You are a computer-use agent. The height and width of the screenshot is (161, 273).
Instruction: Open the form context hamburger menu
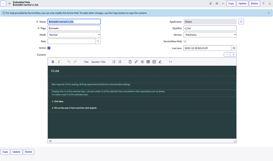tap(9, 4)
